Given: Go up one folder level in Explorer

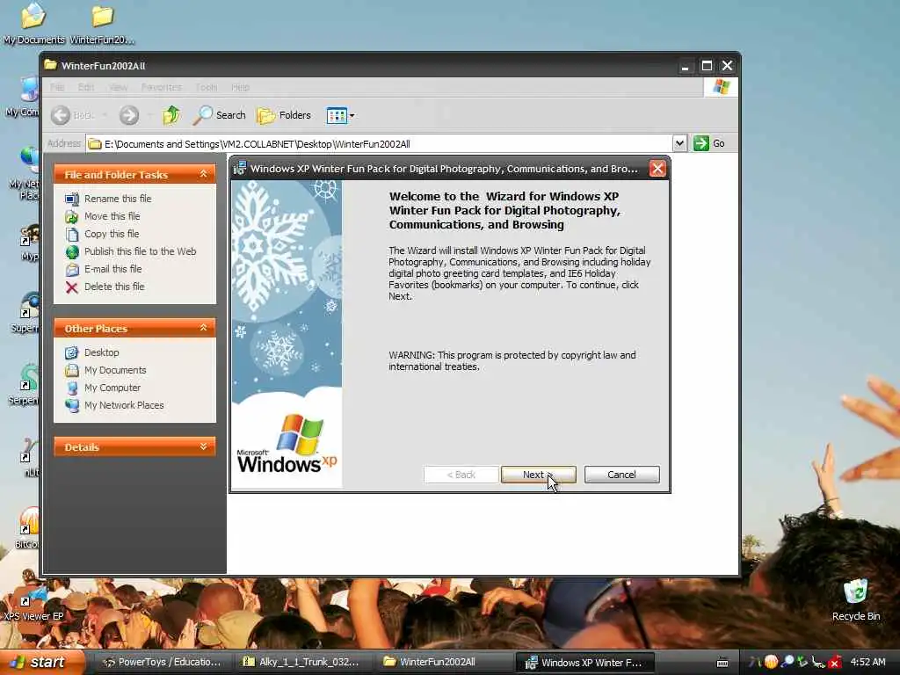Looking at the screenshot, I should 171,115.
